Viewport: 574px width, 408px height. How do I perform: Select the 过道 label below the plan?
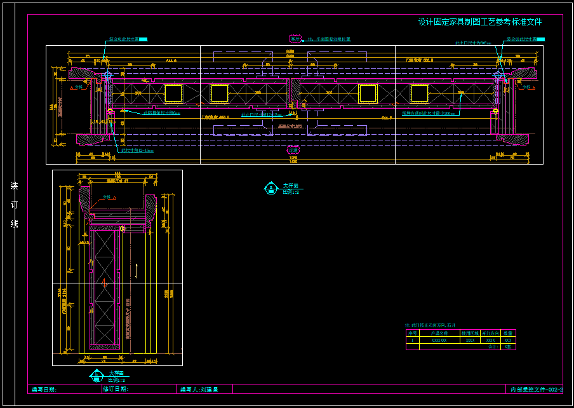293,151
